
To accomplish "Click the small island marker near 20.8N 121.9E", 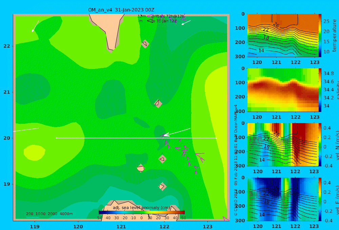I will point(158,103).
